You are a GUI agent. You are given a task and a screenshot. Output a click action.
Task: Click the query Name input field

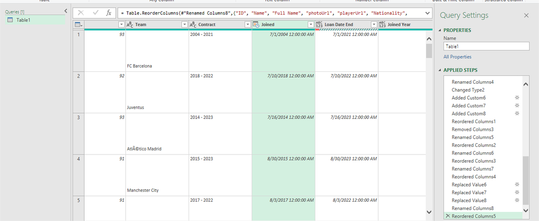coord(486,46)
